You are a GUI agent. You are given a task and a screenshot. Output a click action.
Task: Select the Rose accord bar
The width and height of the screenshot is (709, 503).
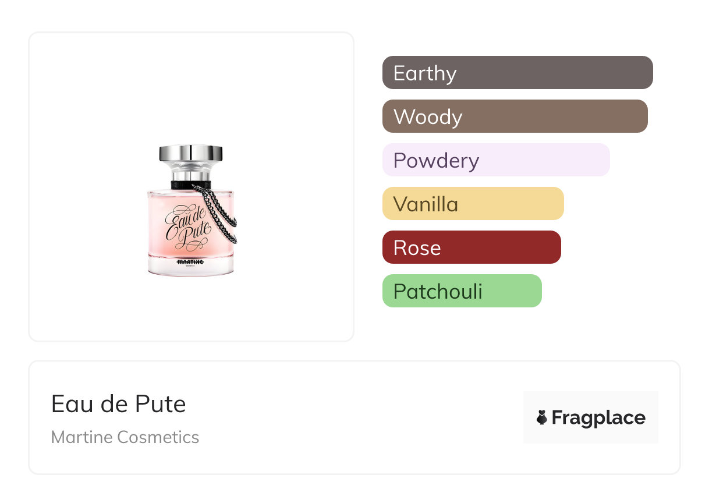coord(472,247)
